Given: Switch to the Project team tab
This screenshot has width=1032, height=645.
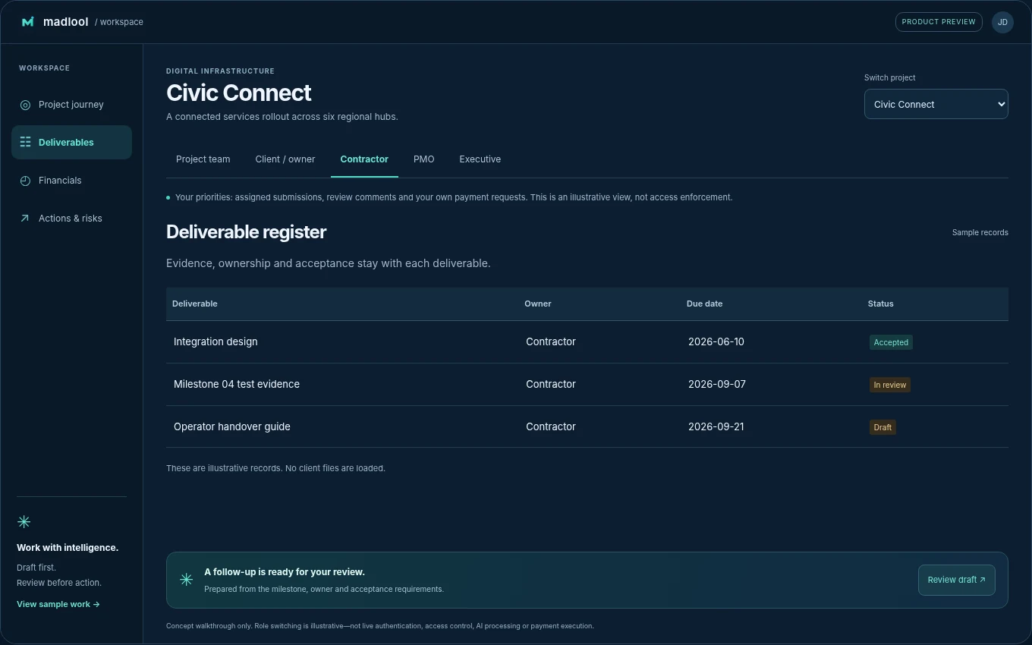Looking at the screenshot, I should coord(203,159).
